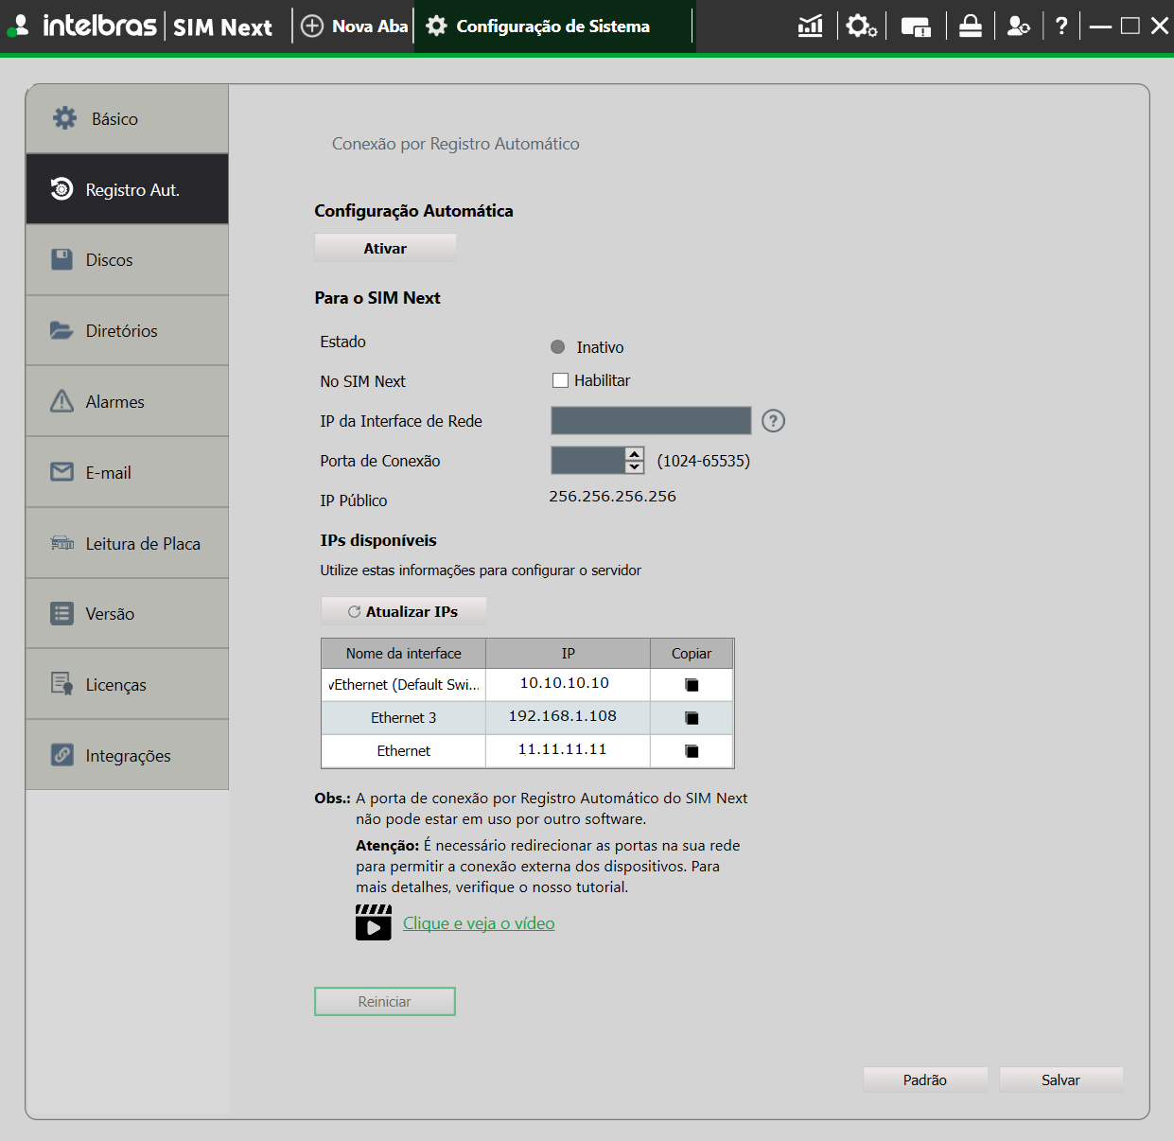Open system settings gears icon in title bar
The image size is (1174, 1141).
[x=862, y=26]
